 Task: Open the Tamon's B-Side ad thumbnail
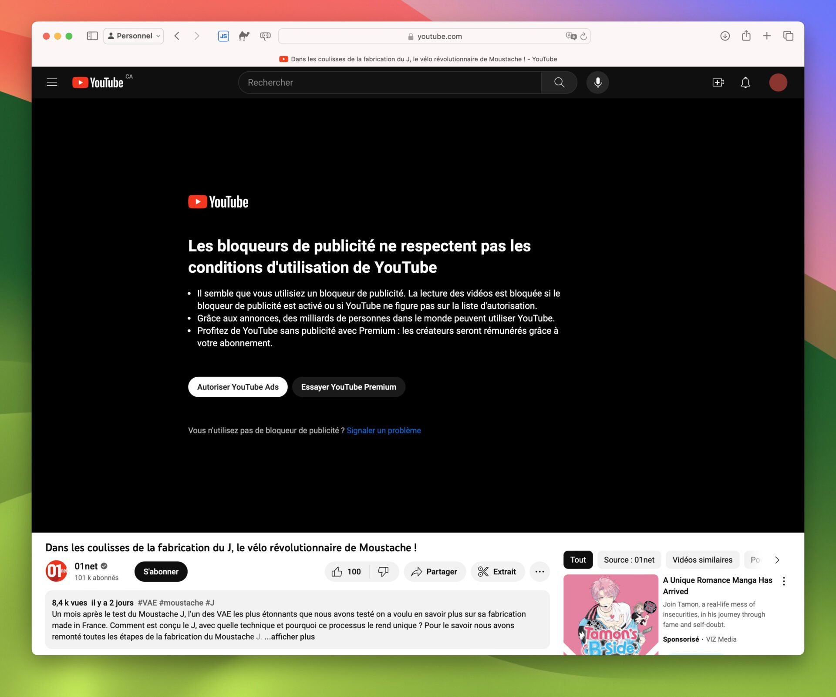[x=611, y=614]
